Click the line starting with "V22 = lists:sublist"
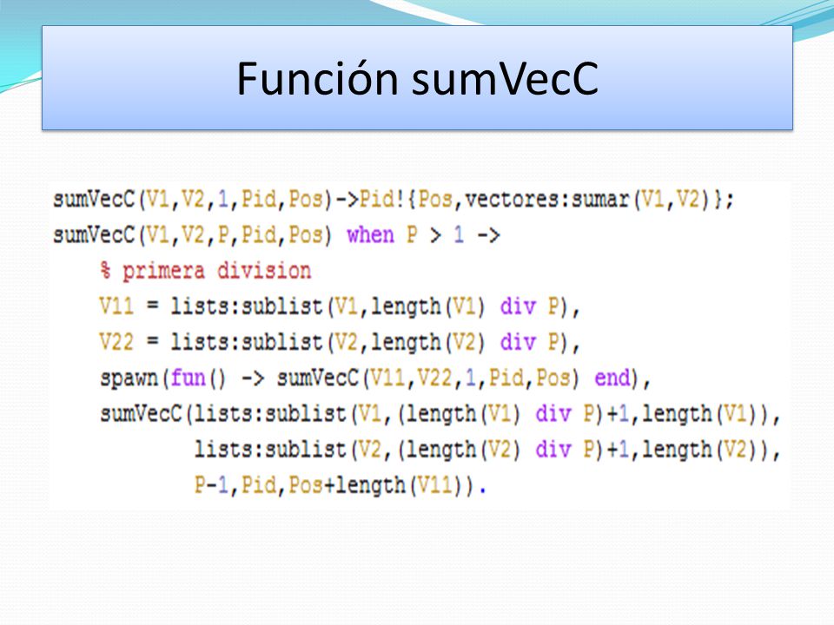Image resolution: width=834 pixels, height=625 pixels. (x=339, y=342)
